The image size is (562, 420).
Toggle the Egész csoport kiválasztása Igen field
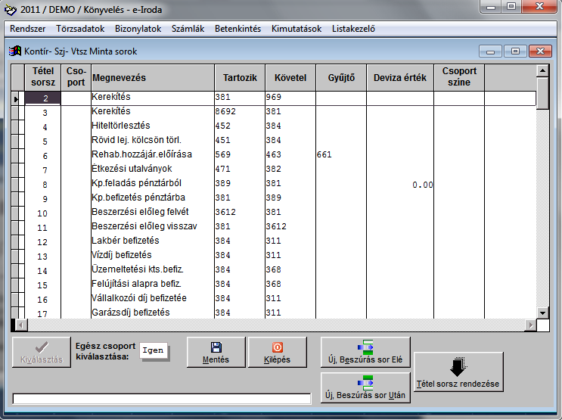pyautogui.click(x=156, y=352)
